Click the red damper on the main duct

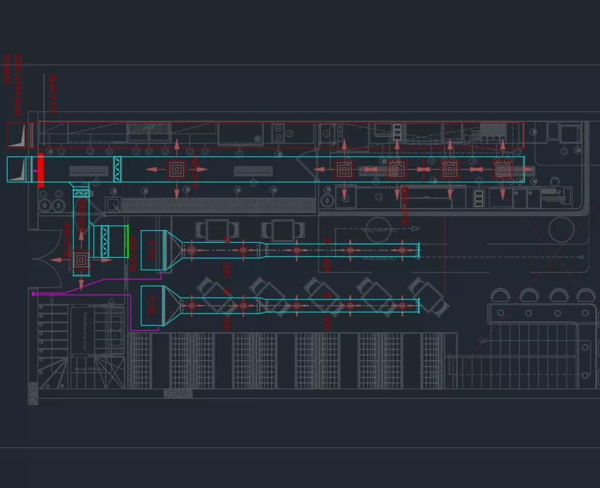point(40,170)
